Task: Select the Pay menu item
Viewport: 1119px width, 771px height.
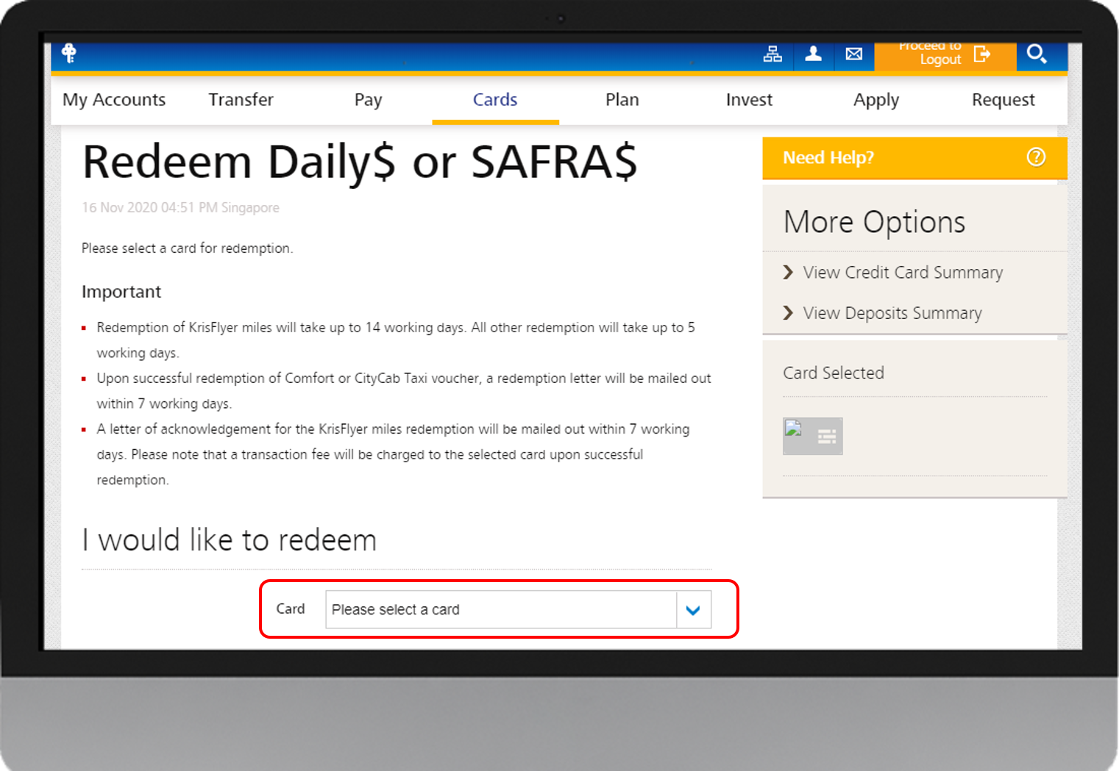Action: (368, 100)
